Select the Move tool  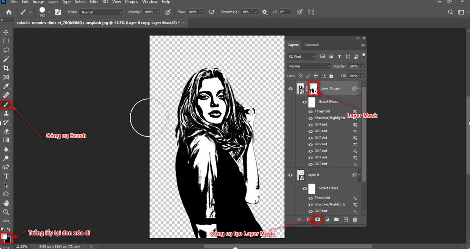tap(6, 31)
